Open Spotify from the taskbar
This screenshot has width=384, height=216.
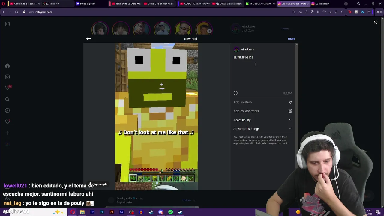170,212
